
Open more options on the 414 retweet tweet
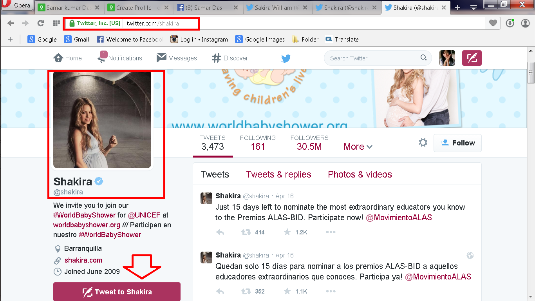point(331,232)
